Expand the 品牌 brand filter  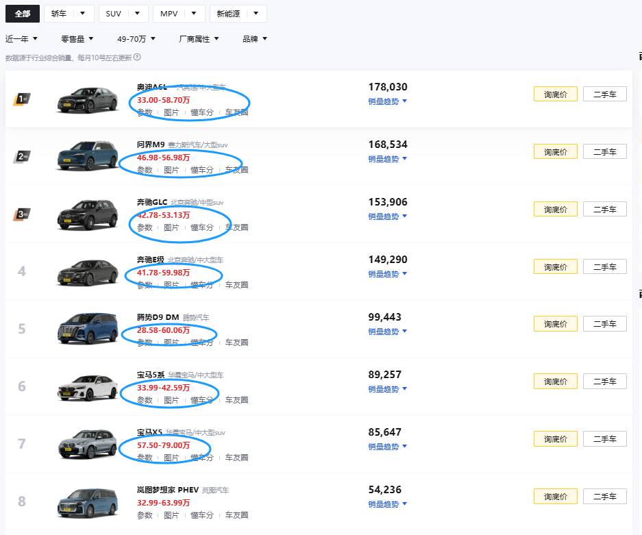coord(255,39)
